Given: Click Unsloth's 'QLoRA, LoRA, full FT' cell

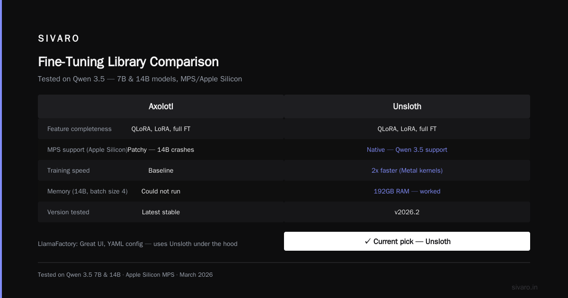Looking at the screenshot, I should 407,129.
